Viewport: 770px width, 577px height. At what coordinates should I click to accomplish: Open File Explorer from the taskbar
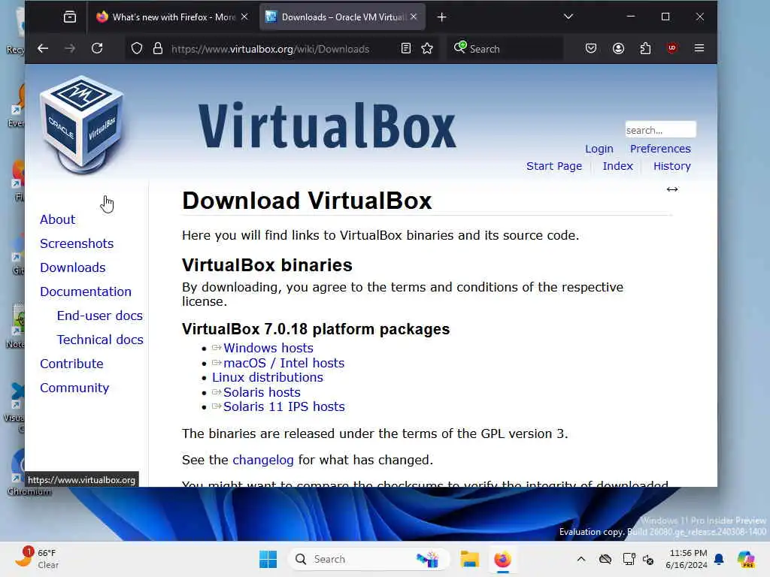point(469,559)
